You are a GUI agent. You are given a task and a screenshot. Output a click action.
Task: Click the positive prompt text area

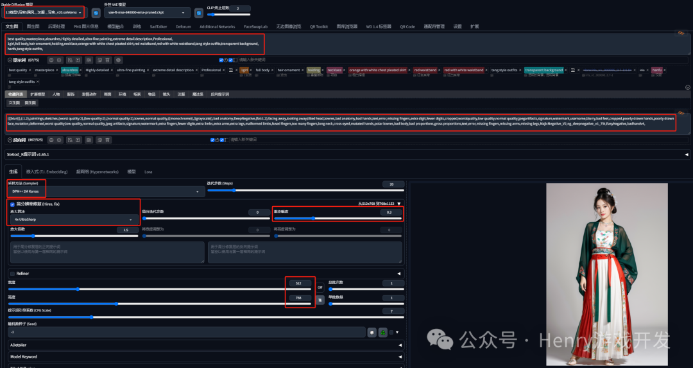point(347,44)
